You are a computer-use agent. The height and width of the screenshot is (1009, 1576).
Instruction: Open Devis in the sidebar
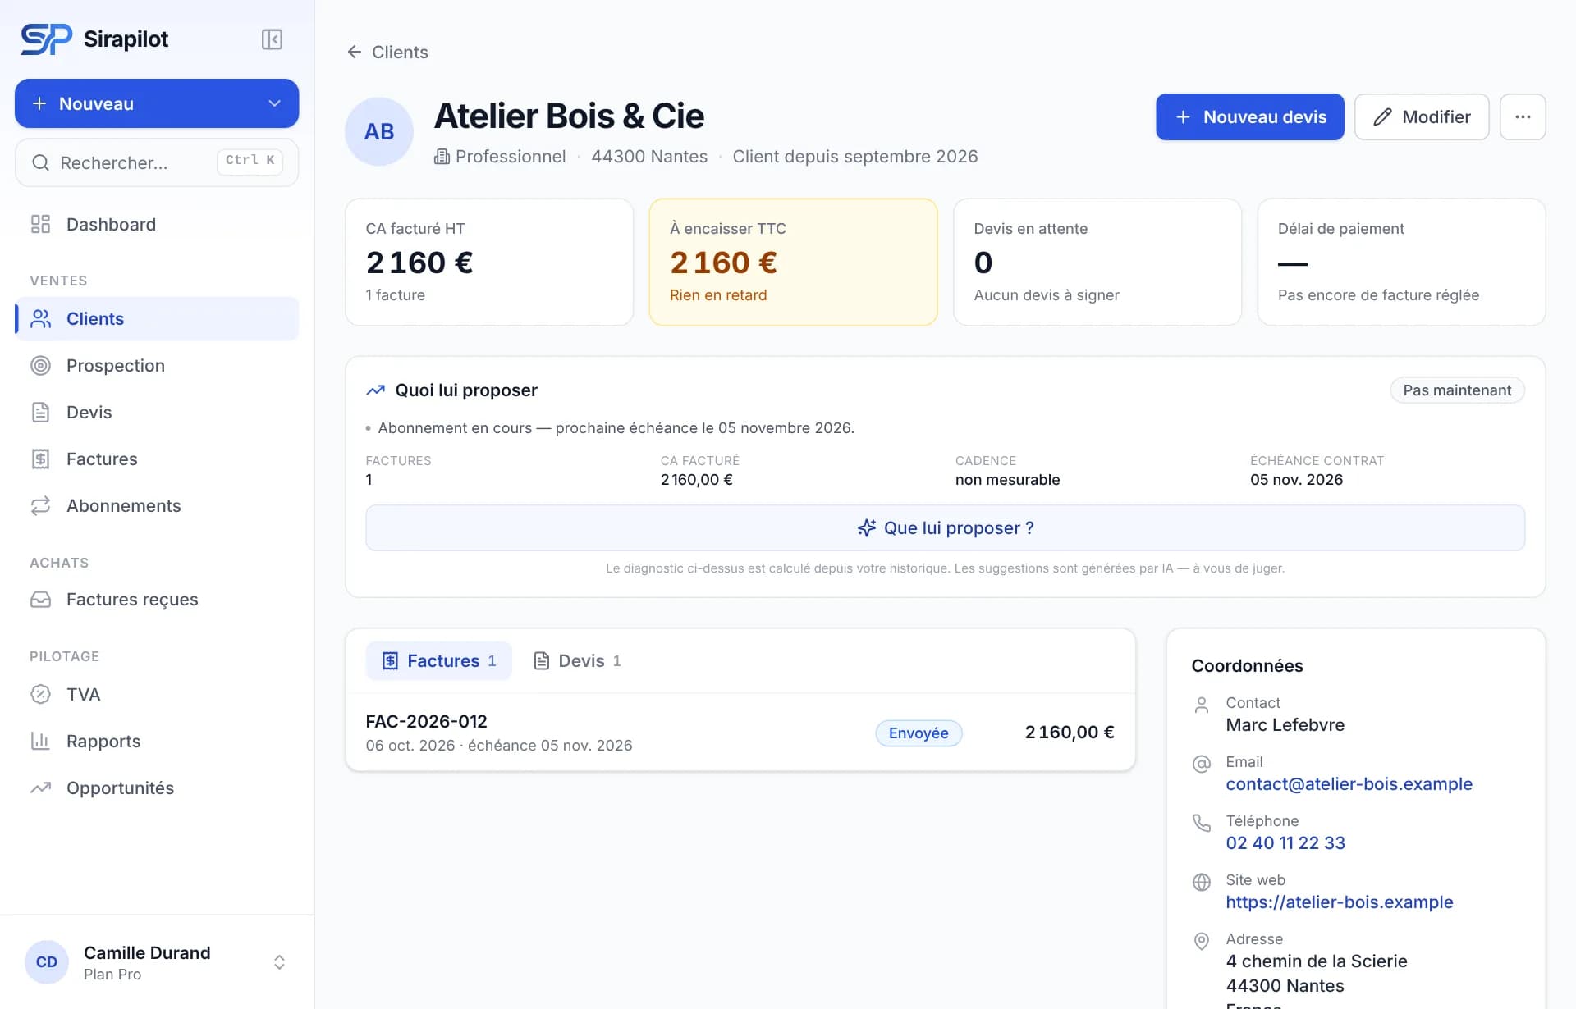point(157,412)
